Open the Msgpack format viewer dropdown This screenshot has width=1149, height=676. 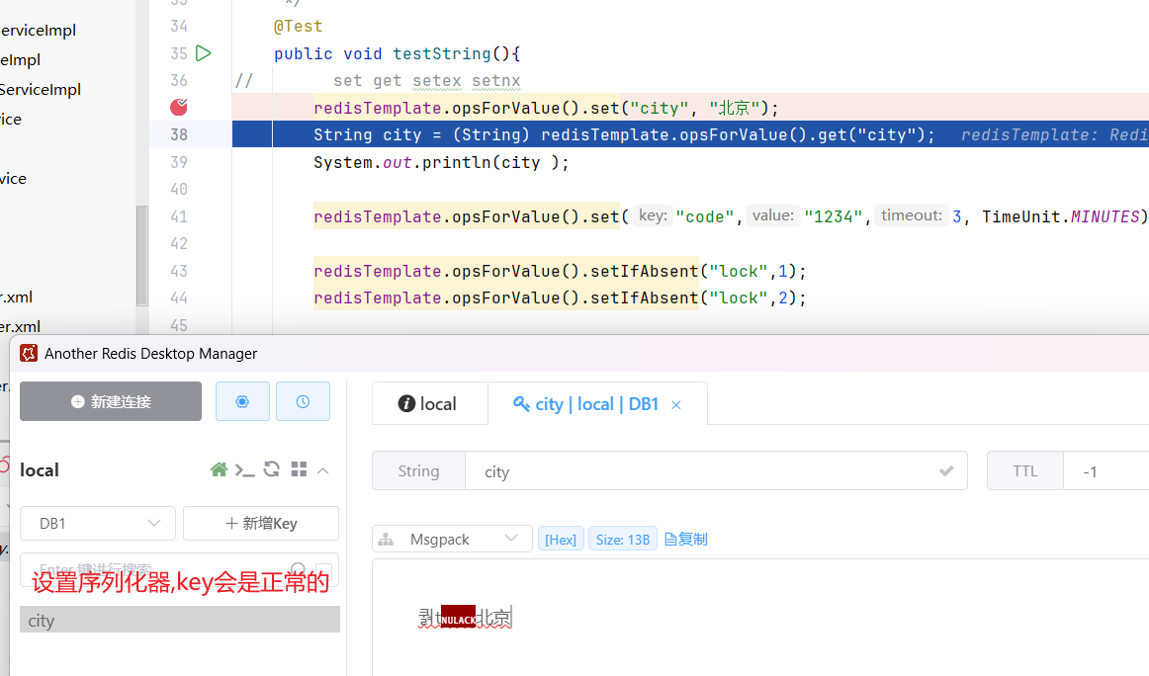(452, 539)
